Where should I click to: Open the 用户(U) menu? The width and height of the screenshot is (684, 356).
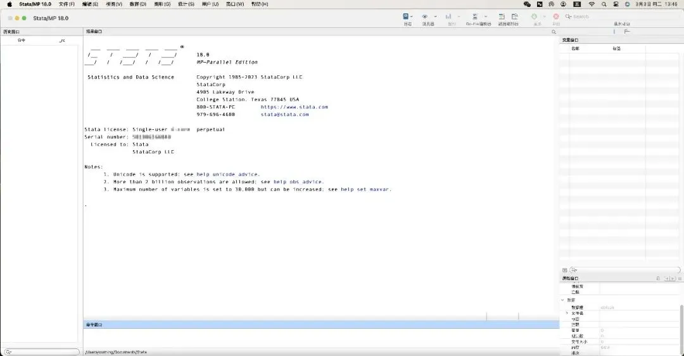click(x=210, y=4)
